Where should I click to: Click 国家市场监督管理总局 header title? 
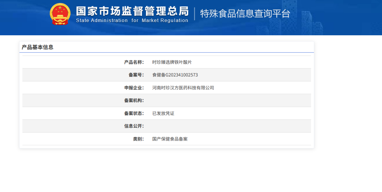click(132, 11)
